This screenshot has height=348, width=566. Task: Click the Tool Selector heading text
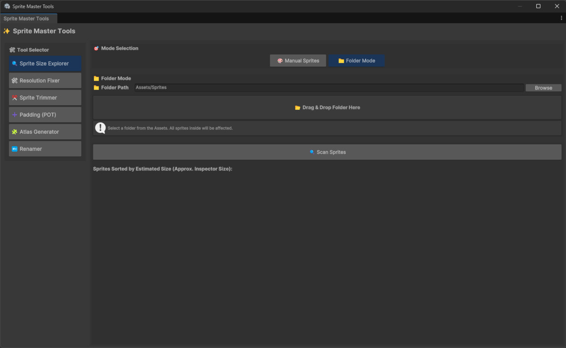33,50
